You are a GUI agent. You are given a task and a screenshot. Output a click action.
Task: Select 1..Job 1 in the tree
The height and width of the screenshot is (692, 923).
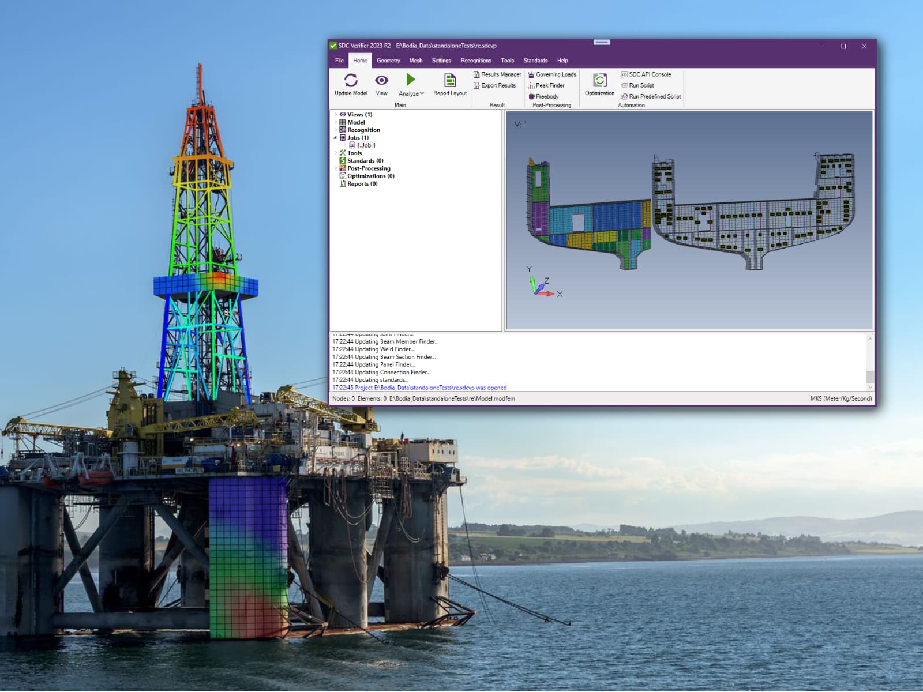click(366, 145)
